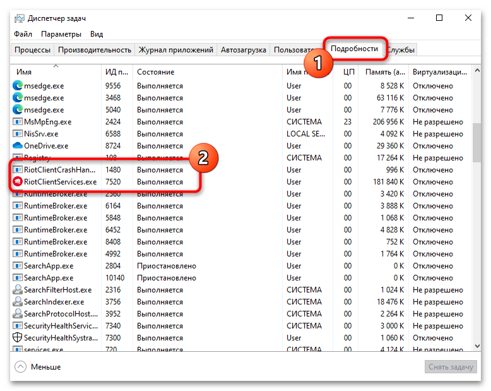The width and height of the screenshot is (491, 391).
Task: Click the RiotClientCrashHandler process icon
Action: click(18, 170)
